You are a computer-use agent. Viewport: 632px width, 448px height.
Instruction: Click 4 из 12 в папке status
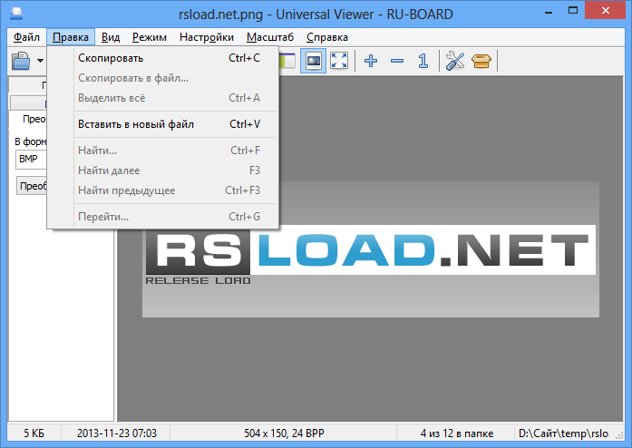tap(457, 433)
